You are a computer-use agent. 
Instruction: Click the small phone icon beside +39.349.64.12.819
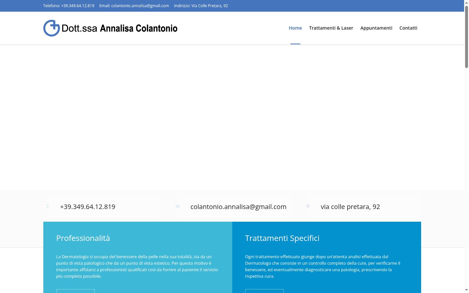(x=47, y=206)
